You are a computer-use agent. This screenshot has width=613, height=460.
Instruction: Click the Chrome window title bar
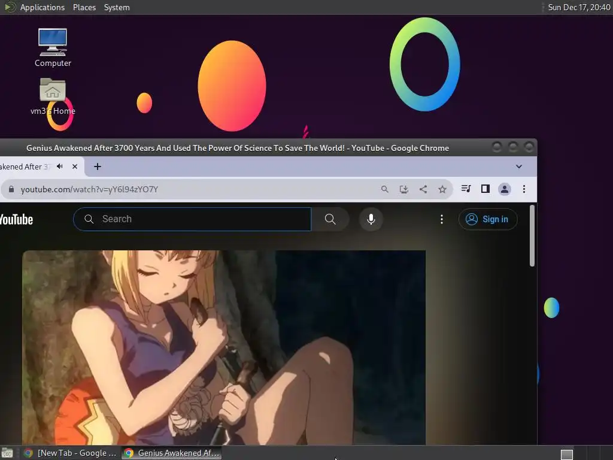point(237,148)
